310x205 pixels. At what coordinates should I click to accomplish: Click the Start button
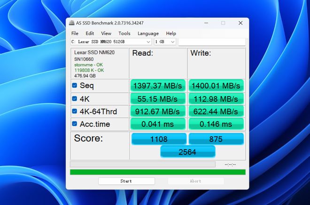click(126, 181)
